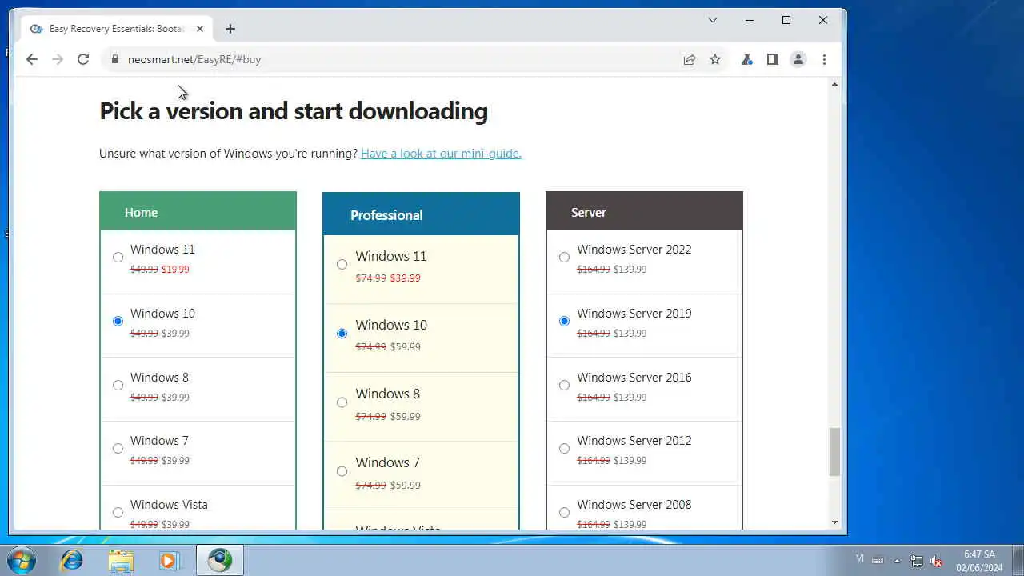
Task: Click the Professional Windows 10 label
Action: [x=391, y=325]
